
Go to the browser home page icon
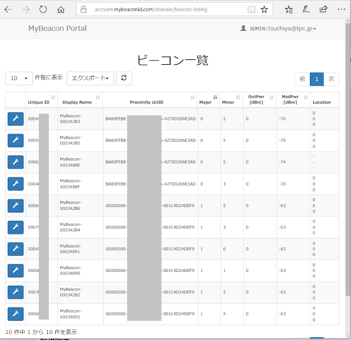(x=61, y=10)
